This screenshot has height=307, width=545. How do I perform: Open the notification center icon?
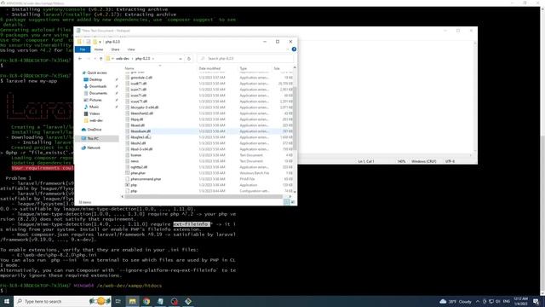coord(536,301)
